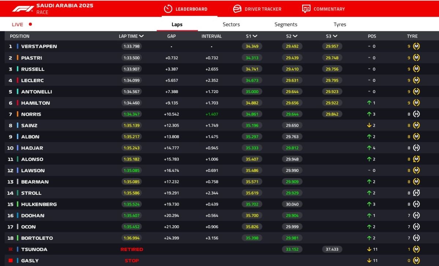Image resolution: width=439 pixels, height=266 pixels.
Task: Expand the Lap Time column dropdown
Action: click(141, 36)
